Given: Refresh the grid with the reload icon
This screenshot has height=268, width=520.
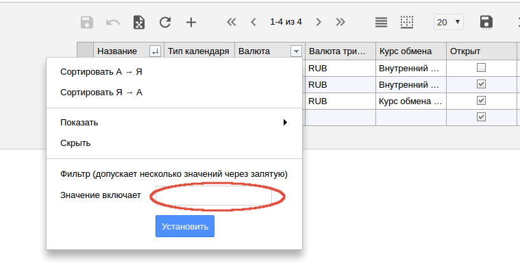Looking at the screenshot, I should 165,23.
